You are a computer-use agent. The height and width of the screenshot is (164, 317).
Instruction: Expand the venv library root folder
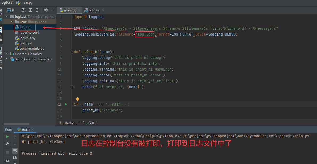pyautogui.click(x=11, y=22)
